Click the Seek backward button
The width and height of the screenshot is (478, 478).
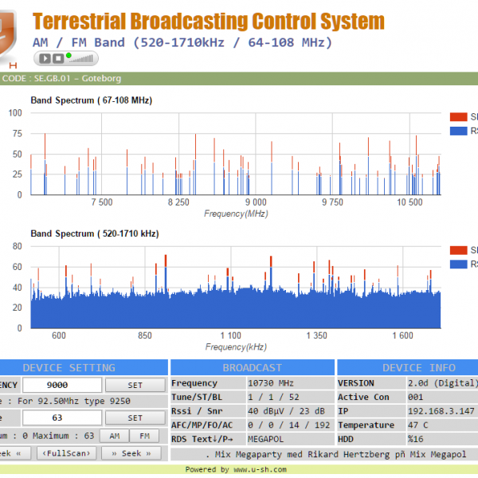(x=15, y=453)
